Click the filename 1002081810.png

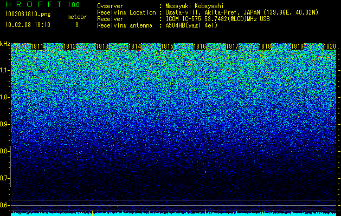click(x=28, y=15)
